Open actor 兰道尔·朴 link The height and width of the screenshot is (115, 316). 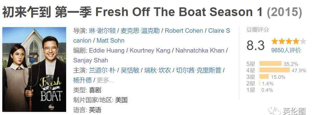[102, 70]
